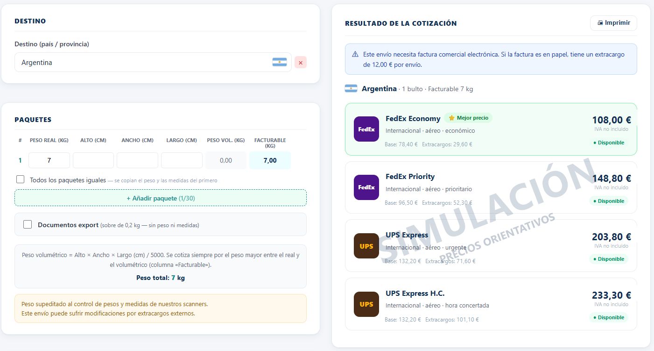Select the UPS Express price 203,80 €

pyautogui.click(x=612, y=236)
